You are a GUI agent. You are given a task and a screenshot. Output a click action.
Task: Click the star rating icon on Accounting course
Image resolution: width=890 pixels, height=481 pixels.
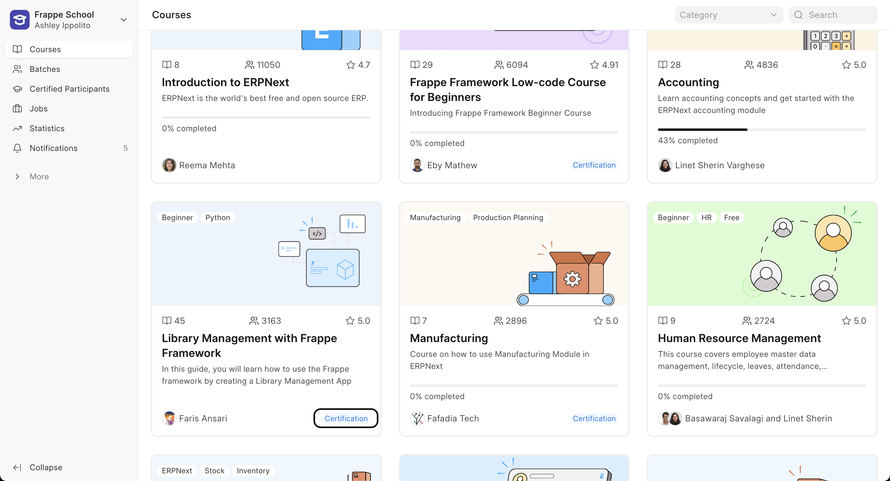click(846, 65)
